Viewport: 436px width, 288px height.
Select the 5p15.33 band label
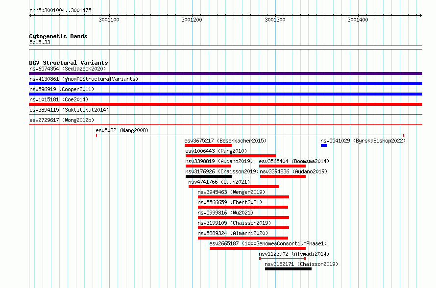click(x=40, y=42)
